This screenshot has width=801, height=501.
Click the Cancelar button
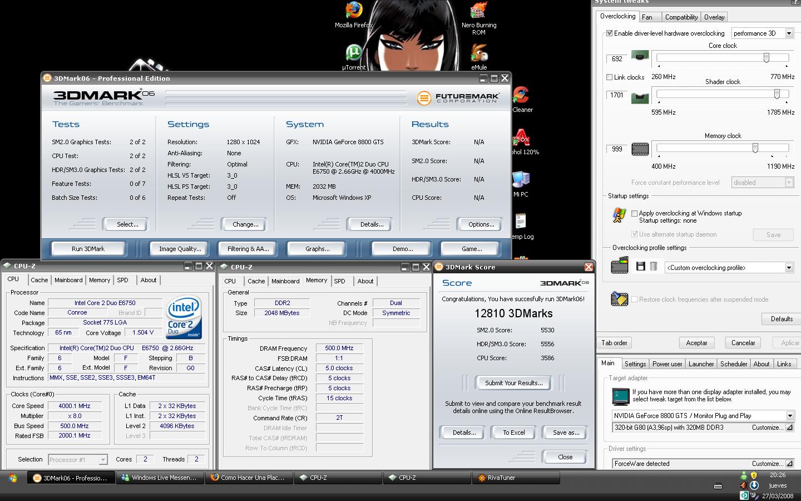click(743, 343)
